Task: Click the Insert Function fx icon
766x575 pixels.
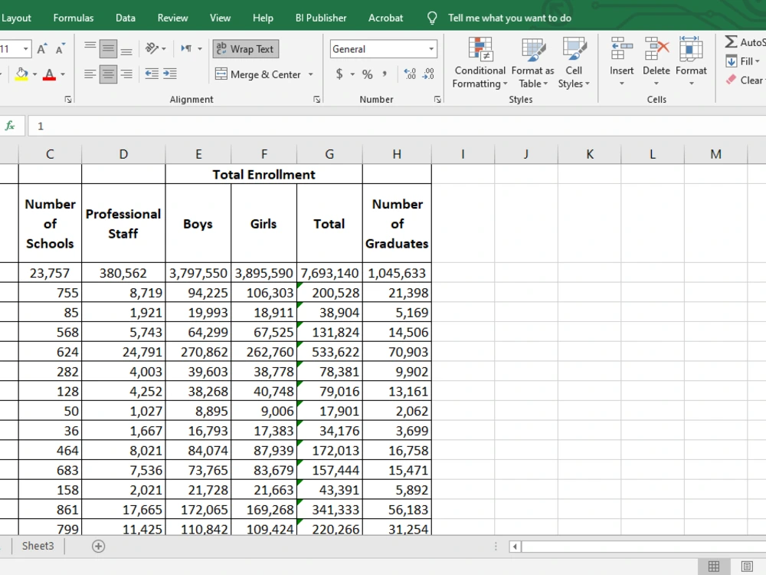Action: click(x=10, y=127)
